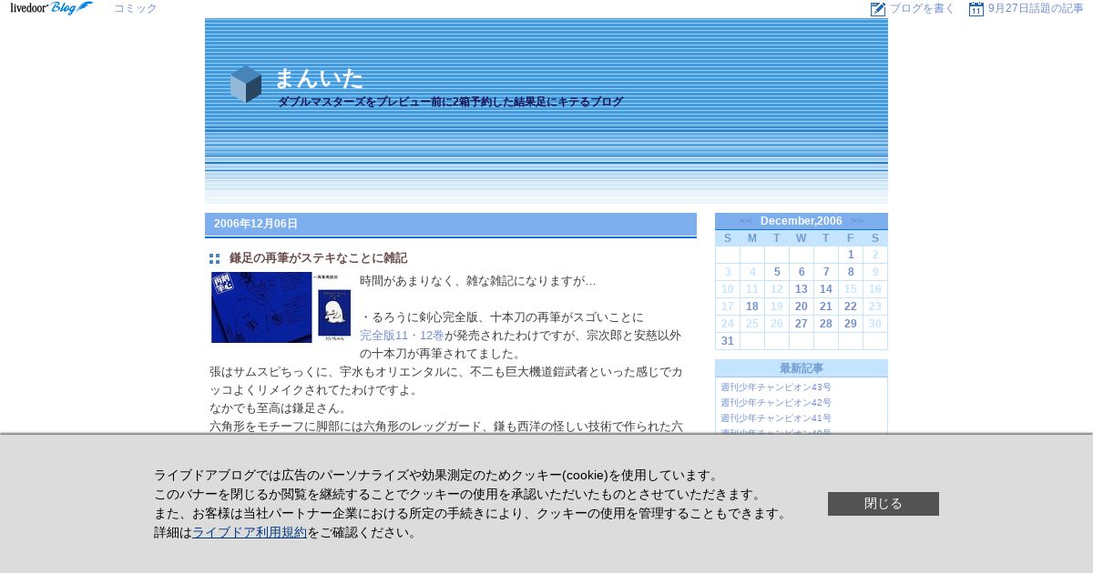Open the ライブドア利用規約 link
The width and height of the screenshot is (1093, 573).
click(x=250, y=533)
